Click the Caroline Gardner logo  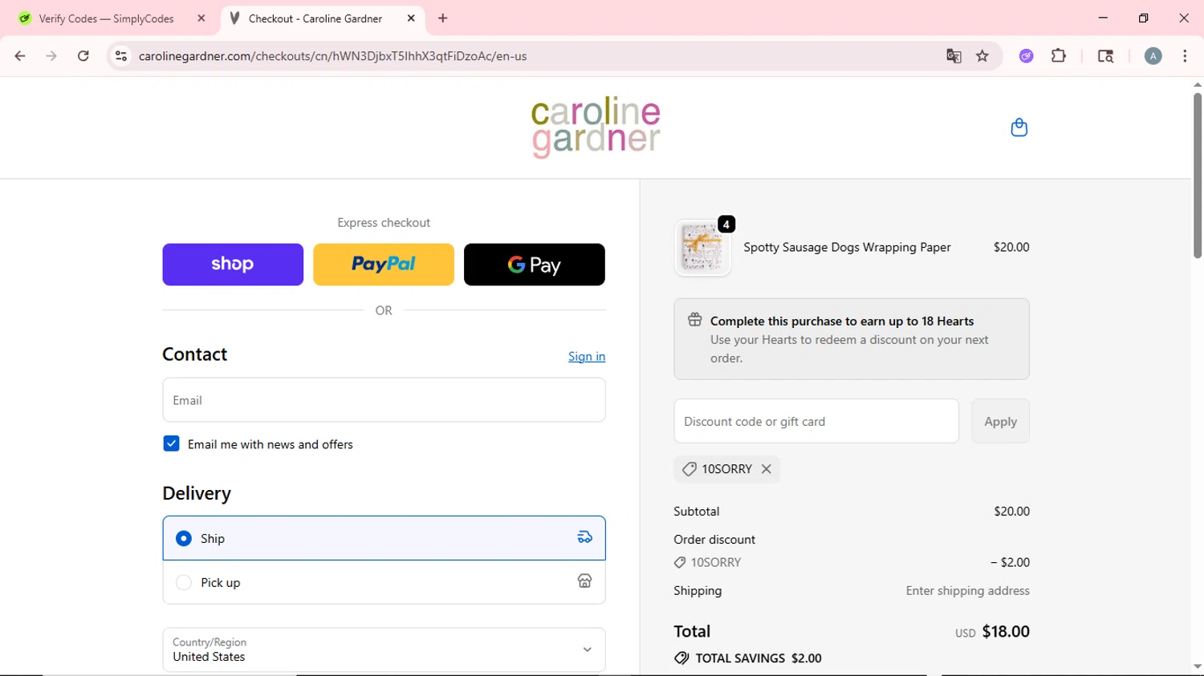[x=596, y=128]
